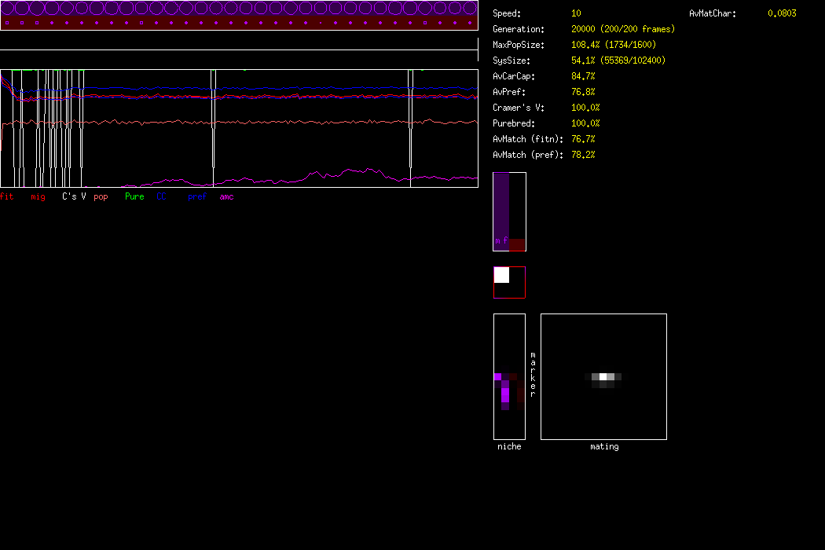The image size is (825, 550).
Task: Click the magenta 'amc' legend label
Action: coord(226,196)
